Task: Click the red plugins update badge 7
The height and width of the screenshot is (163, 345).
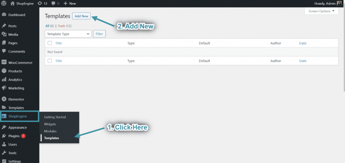Action: point(23,136)
